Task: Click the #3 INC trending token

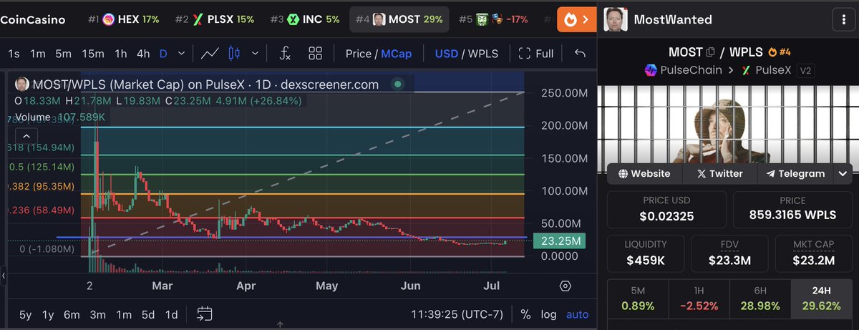Action: 305,19
